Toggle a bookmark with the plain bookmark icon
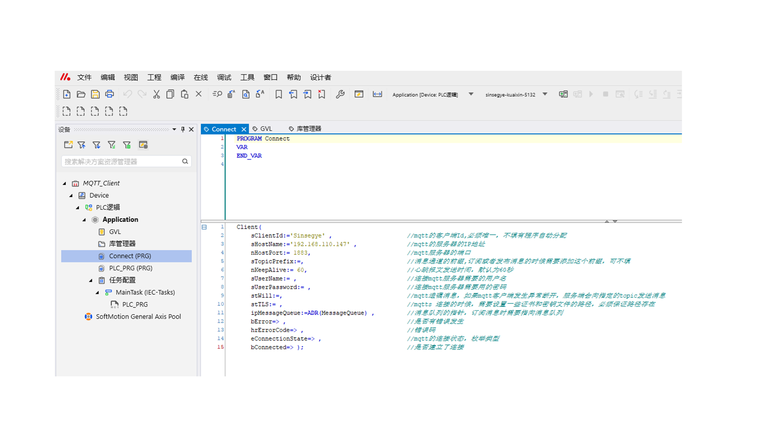The width and height of the screenshot is (765, 430). pos(279,94)
